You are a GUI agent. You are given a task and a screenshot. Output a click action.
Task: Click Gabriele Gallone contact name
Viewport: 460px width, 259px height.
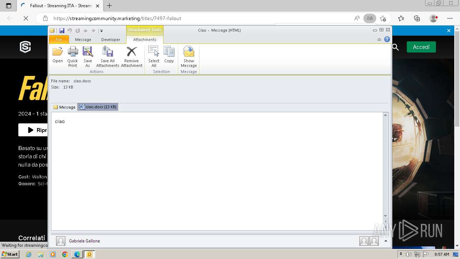click(84, 241)
